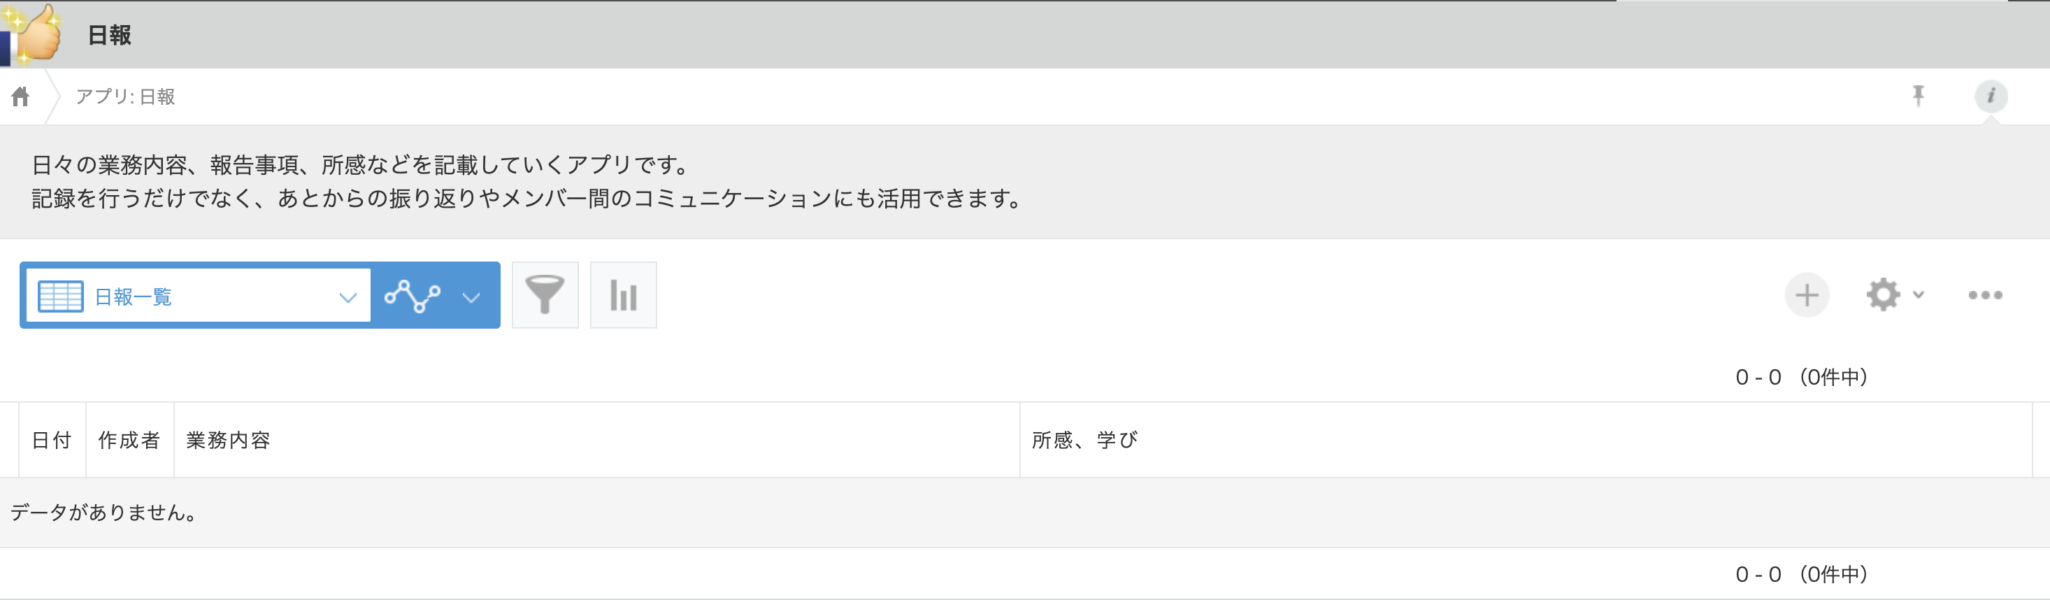Screen dimensions: 2050x600
Task: Open app settings gear icon
Action: click(x=1883, y=295)
